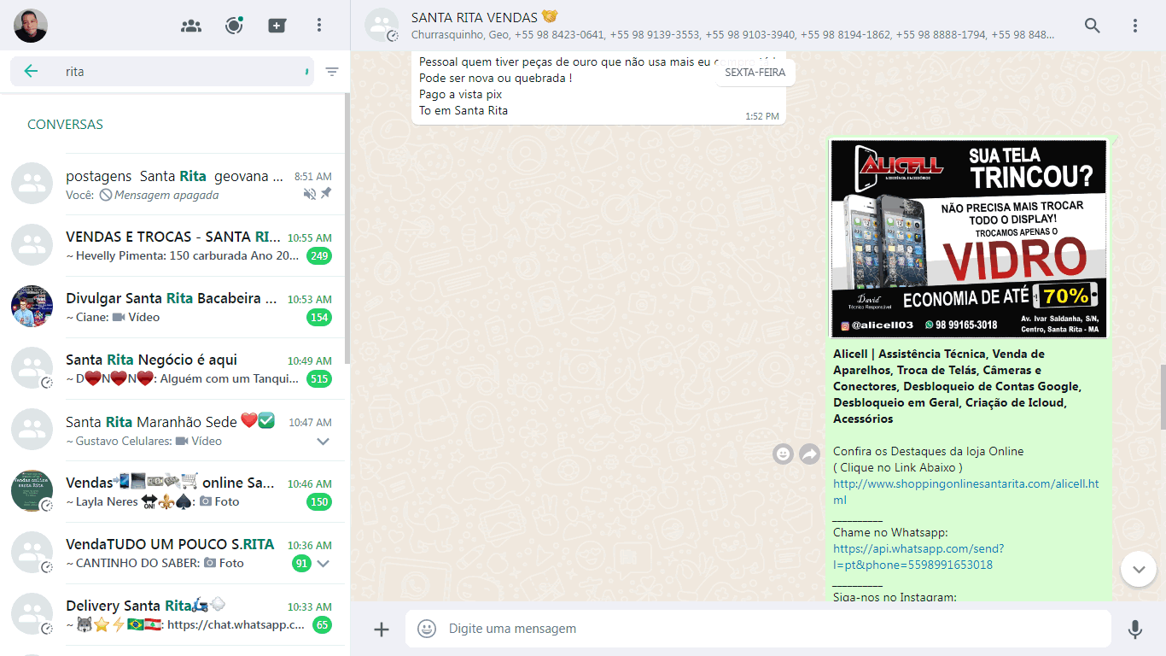Screen dimensions: 1166x656
Task: Forward the Alicell message
Action: 809,454
